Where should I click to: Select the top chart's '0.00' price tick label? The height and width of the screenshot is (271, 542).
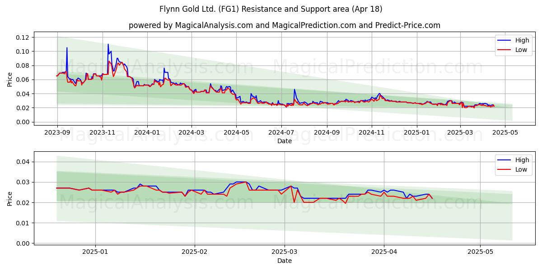[x=23, y=122]
